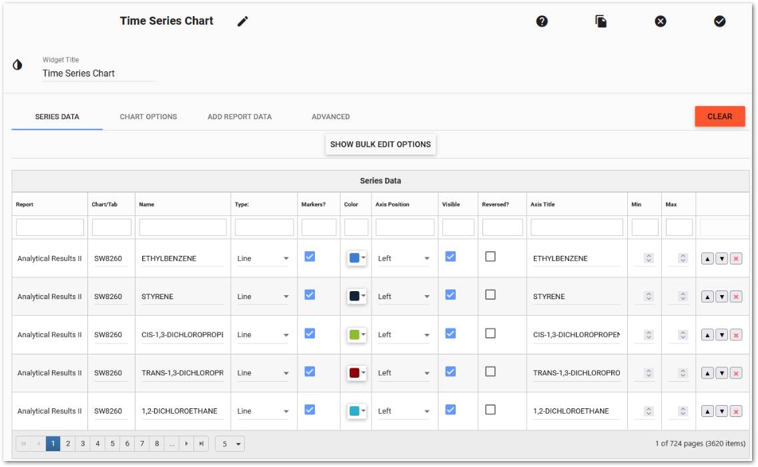758x467 pixels.
Task: Expand the page size dropdown
Action: pyautogui.click(x=230, y=444)
